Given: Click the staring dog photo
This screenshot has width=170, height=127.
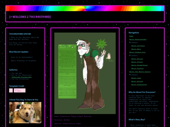Looking at the screenshot, I should coord(25,113).
